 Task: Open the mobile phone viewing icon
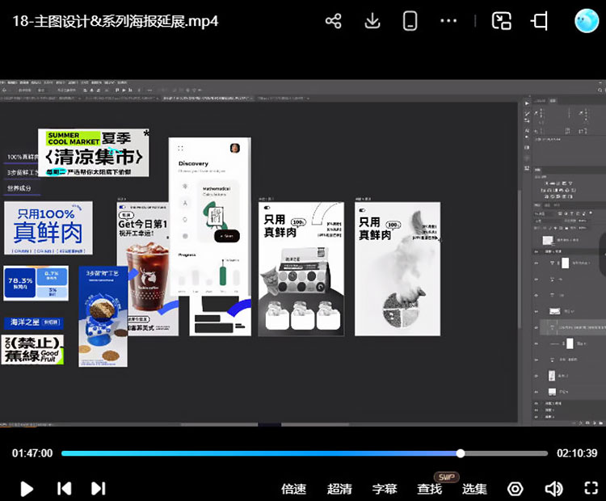(410, 21)
